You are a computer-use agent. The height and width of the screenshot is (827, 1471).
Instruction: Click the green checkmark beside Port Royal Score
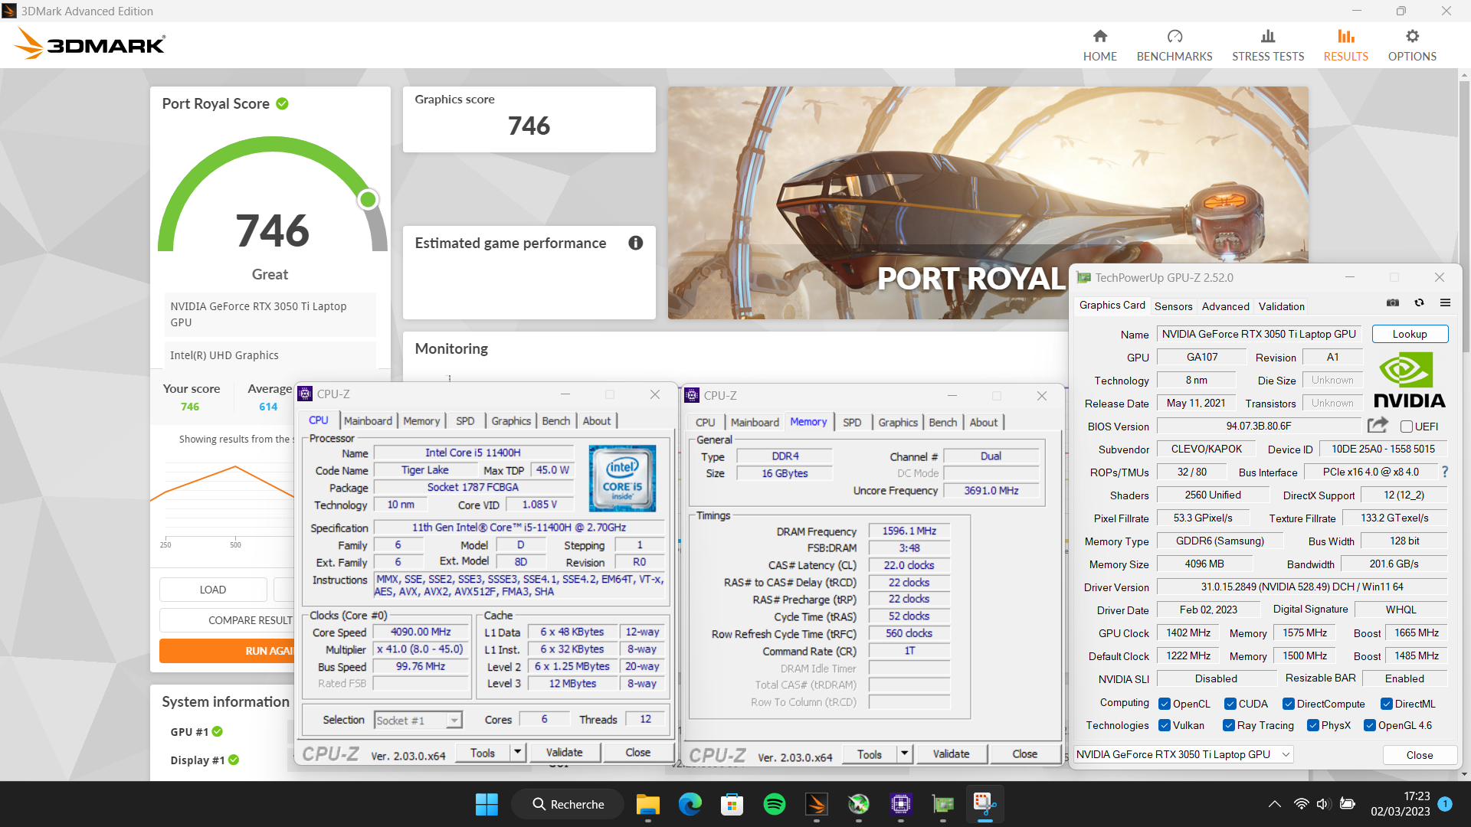tap(282, 103)
